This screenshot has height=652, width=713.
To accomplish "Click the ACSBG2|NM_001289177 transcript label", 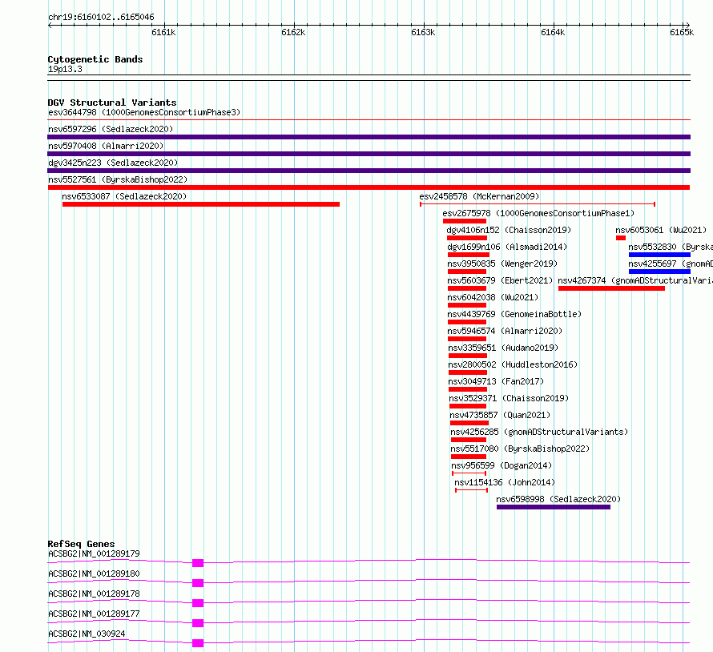I will pos(94,614).
